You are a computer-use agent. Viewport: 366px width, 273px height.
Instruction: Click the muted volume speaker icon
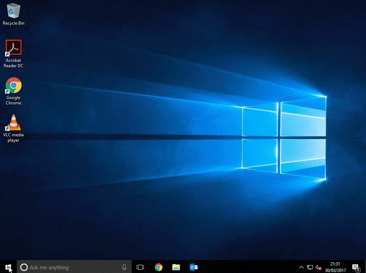point(318,267)
